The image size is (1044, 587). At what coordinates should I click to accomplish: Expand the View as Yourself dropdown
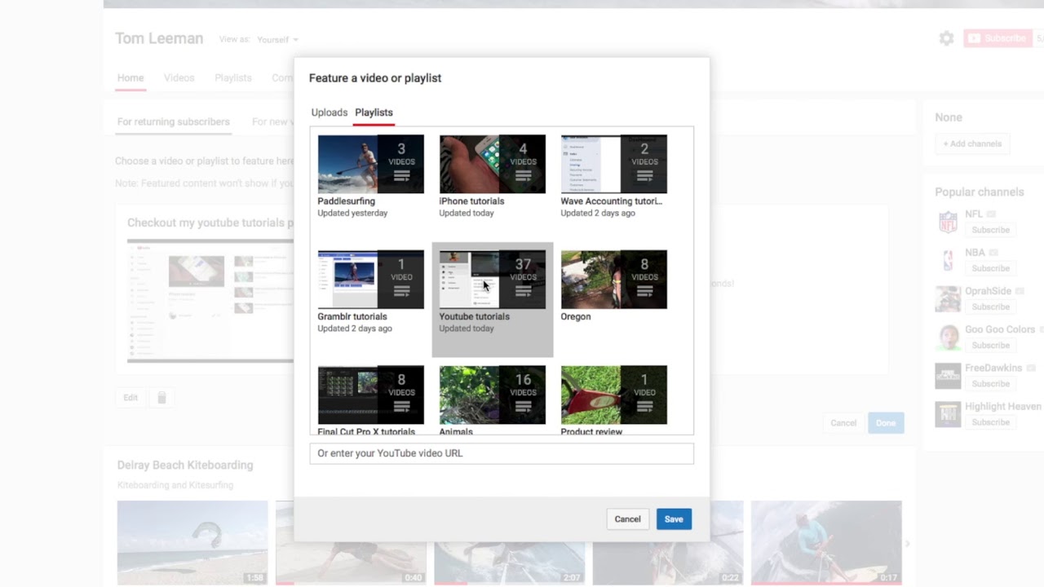[x=277, y=39]
